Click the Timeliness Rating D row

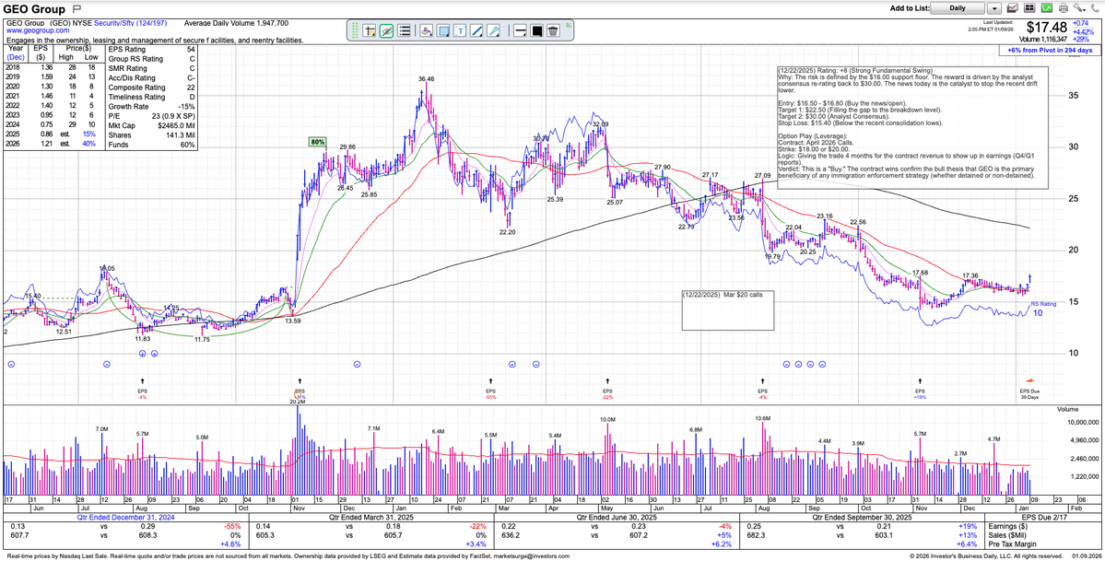coord(152,98)
